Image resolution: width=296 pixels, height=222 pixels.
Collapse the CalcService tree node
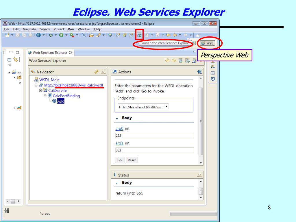click(x=40, y=90)
